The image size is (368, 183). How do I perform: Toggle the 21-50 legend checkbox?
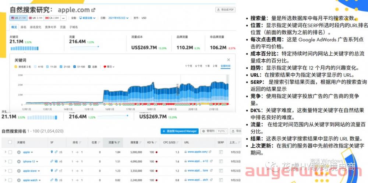pos(61,67)
